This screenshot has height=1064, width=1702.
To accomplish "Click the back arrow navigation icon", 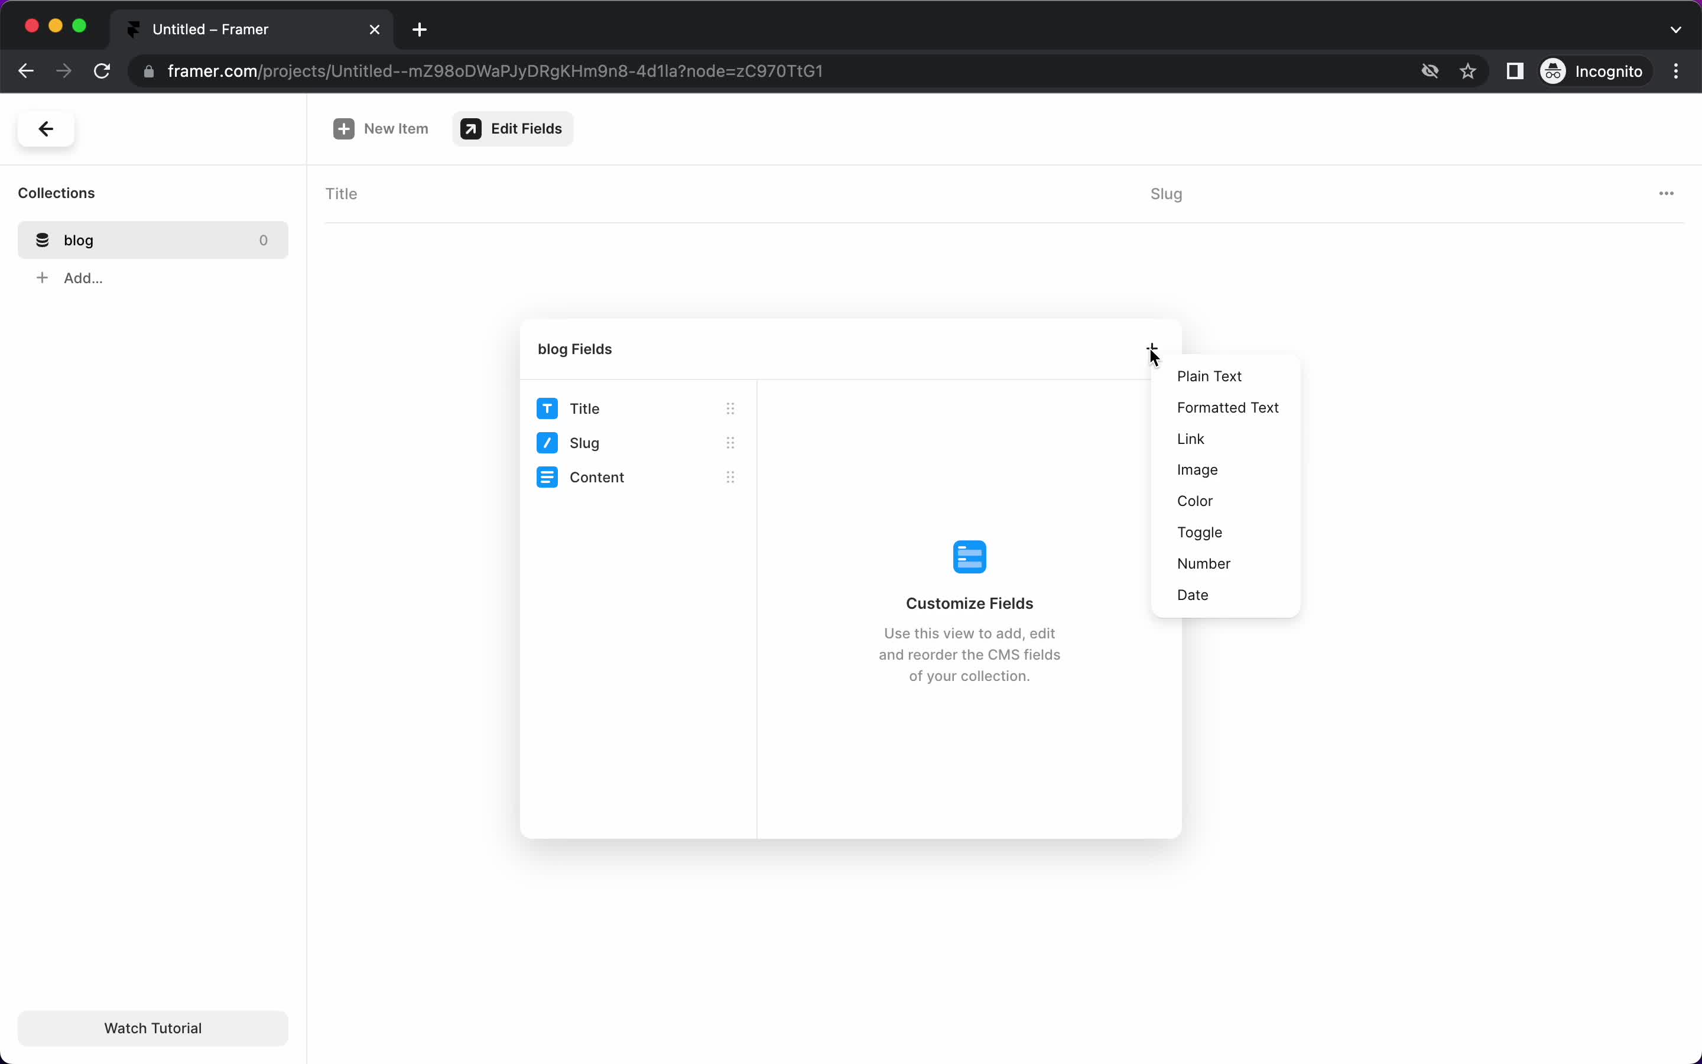I will (x=46, y=129).
